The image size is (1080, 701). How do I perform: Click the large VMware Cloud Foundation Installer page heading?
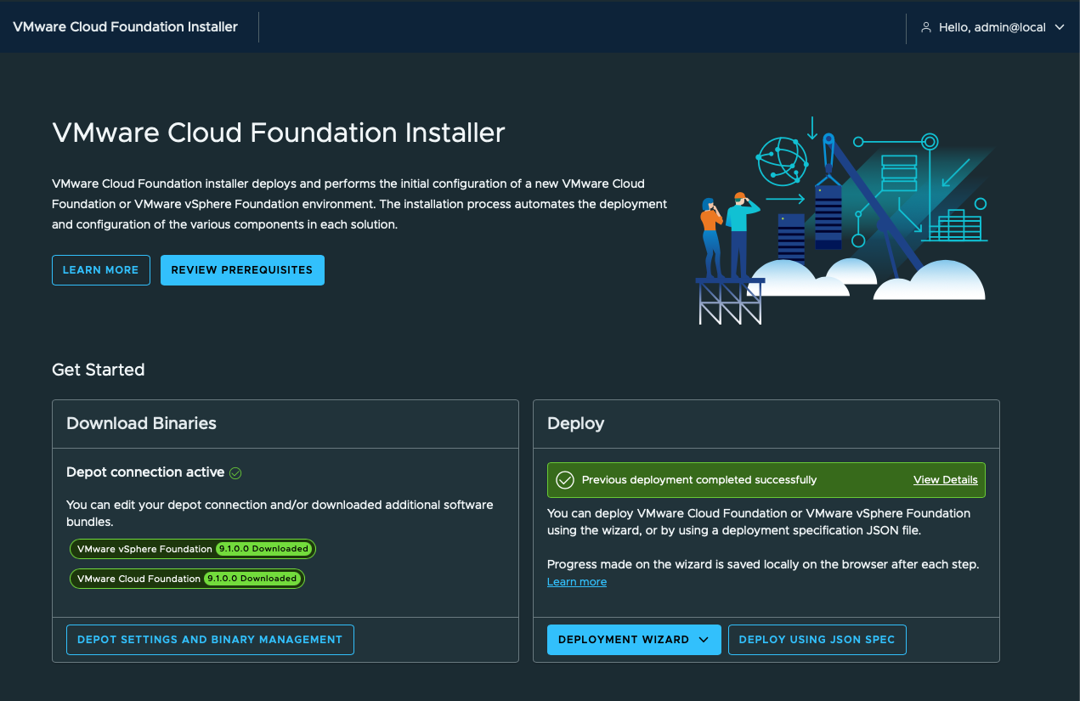pos(279,133)
